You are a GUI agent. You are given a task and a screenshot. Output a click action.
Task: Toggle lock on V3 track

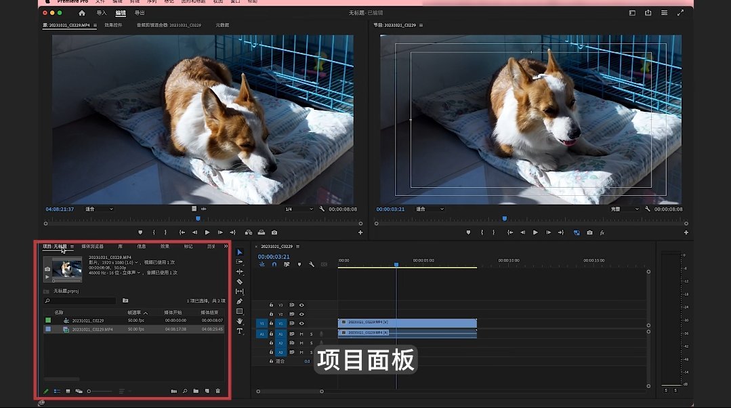coord(271,305)
